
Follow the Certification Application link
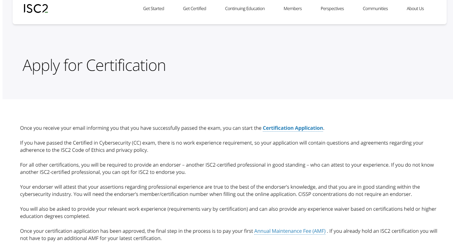click(293, 128)
